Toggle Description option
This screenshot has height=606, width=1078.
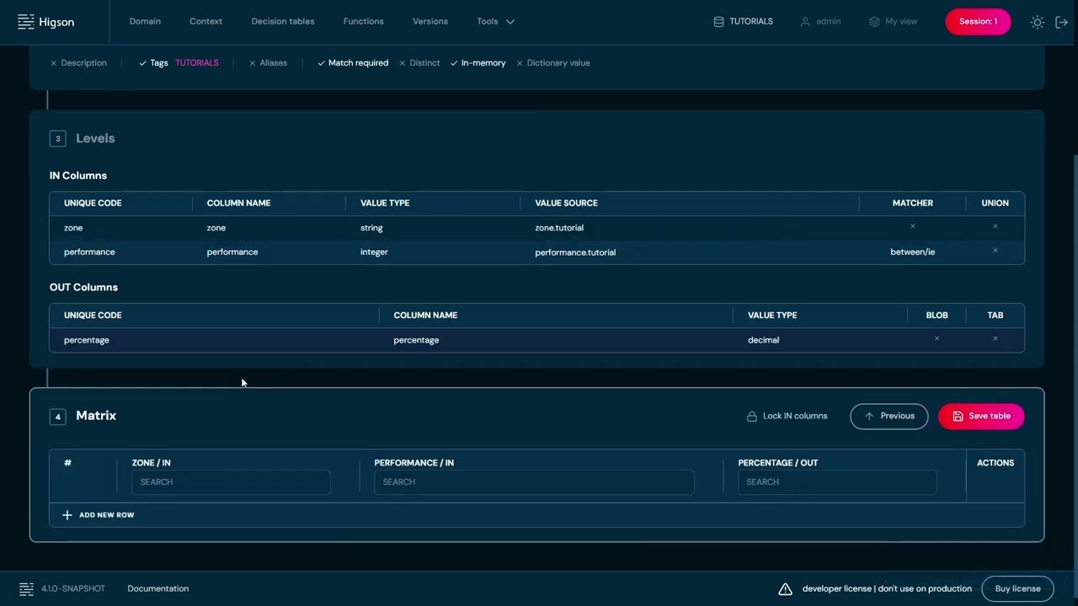click(x=78, y=63)
